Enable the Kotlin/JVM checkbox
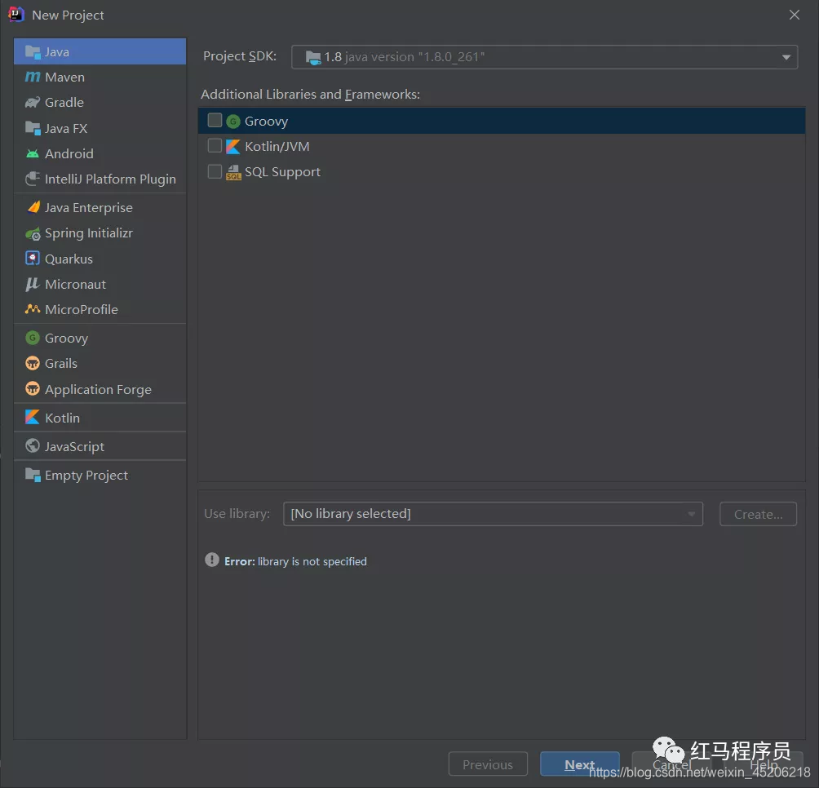The image size is (819, 788). [x=215, y=146]
